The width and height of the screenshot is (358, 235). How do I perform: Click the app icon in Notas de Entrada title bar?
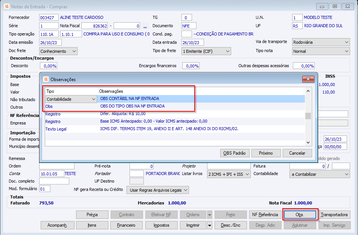click(7, 6)
